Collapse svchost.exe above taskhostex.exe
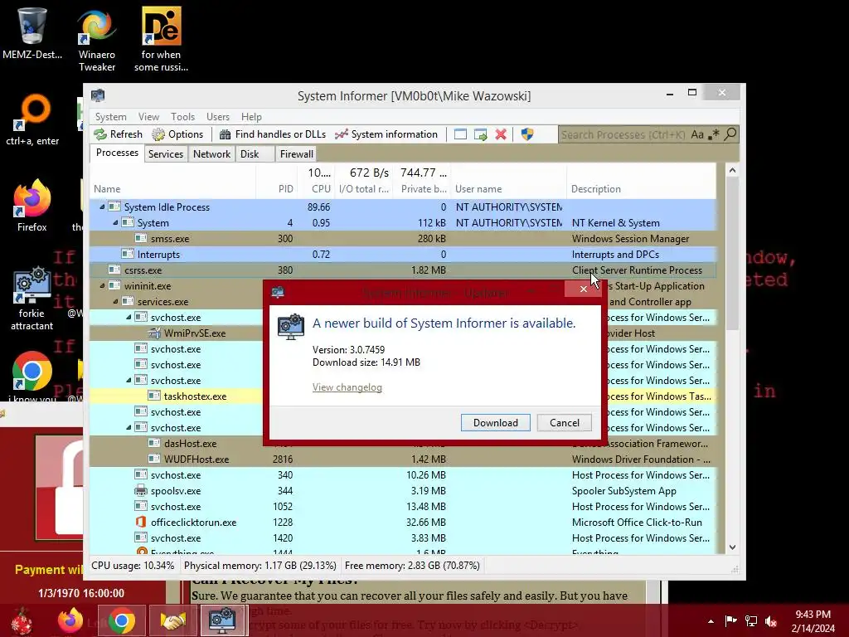This screenshot has width=849, height=637. [x=129, y=380]
